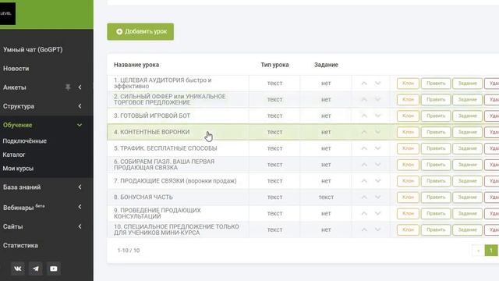Open Подключённые under Обучение

click(x=24, y=140)
